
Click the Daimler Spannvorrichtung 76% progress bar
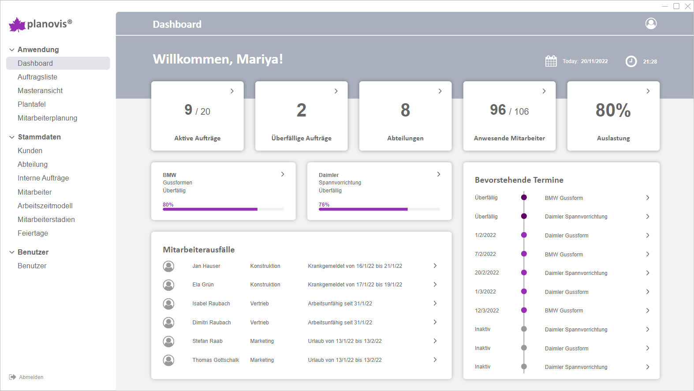click(x=379, y=209)
